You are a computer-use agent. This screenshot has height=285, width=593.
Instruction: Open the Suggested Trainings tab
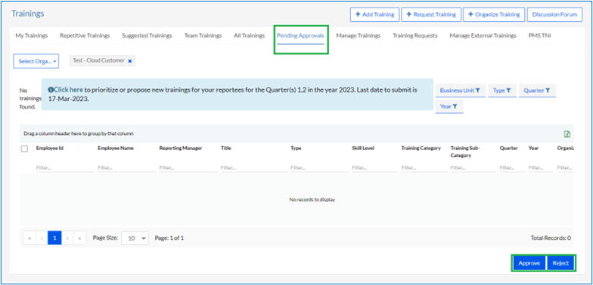click(147, 36)
